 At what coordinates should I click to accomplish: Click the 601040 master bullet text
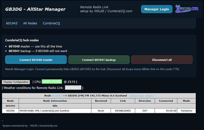point(35,46)
